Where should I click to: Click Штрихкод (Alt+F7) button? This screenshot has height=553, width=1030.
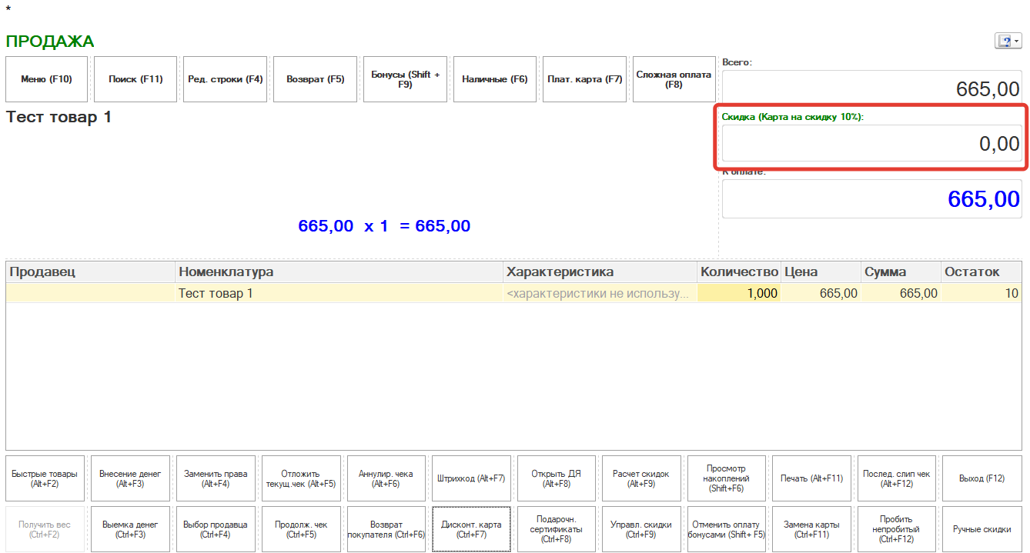coord(470,478)
